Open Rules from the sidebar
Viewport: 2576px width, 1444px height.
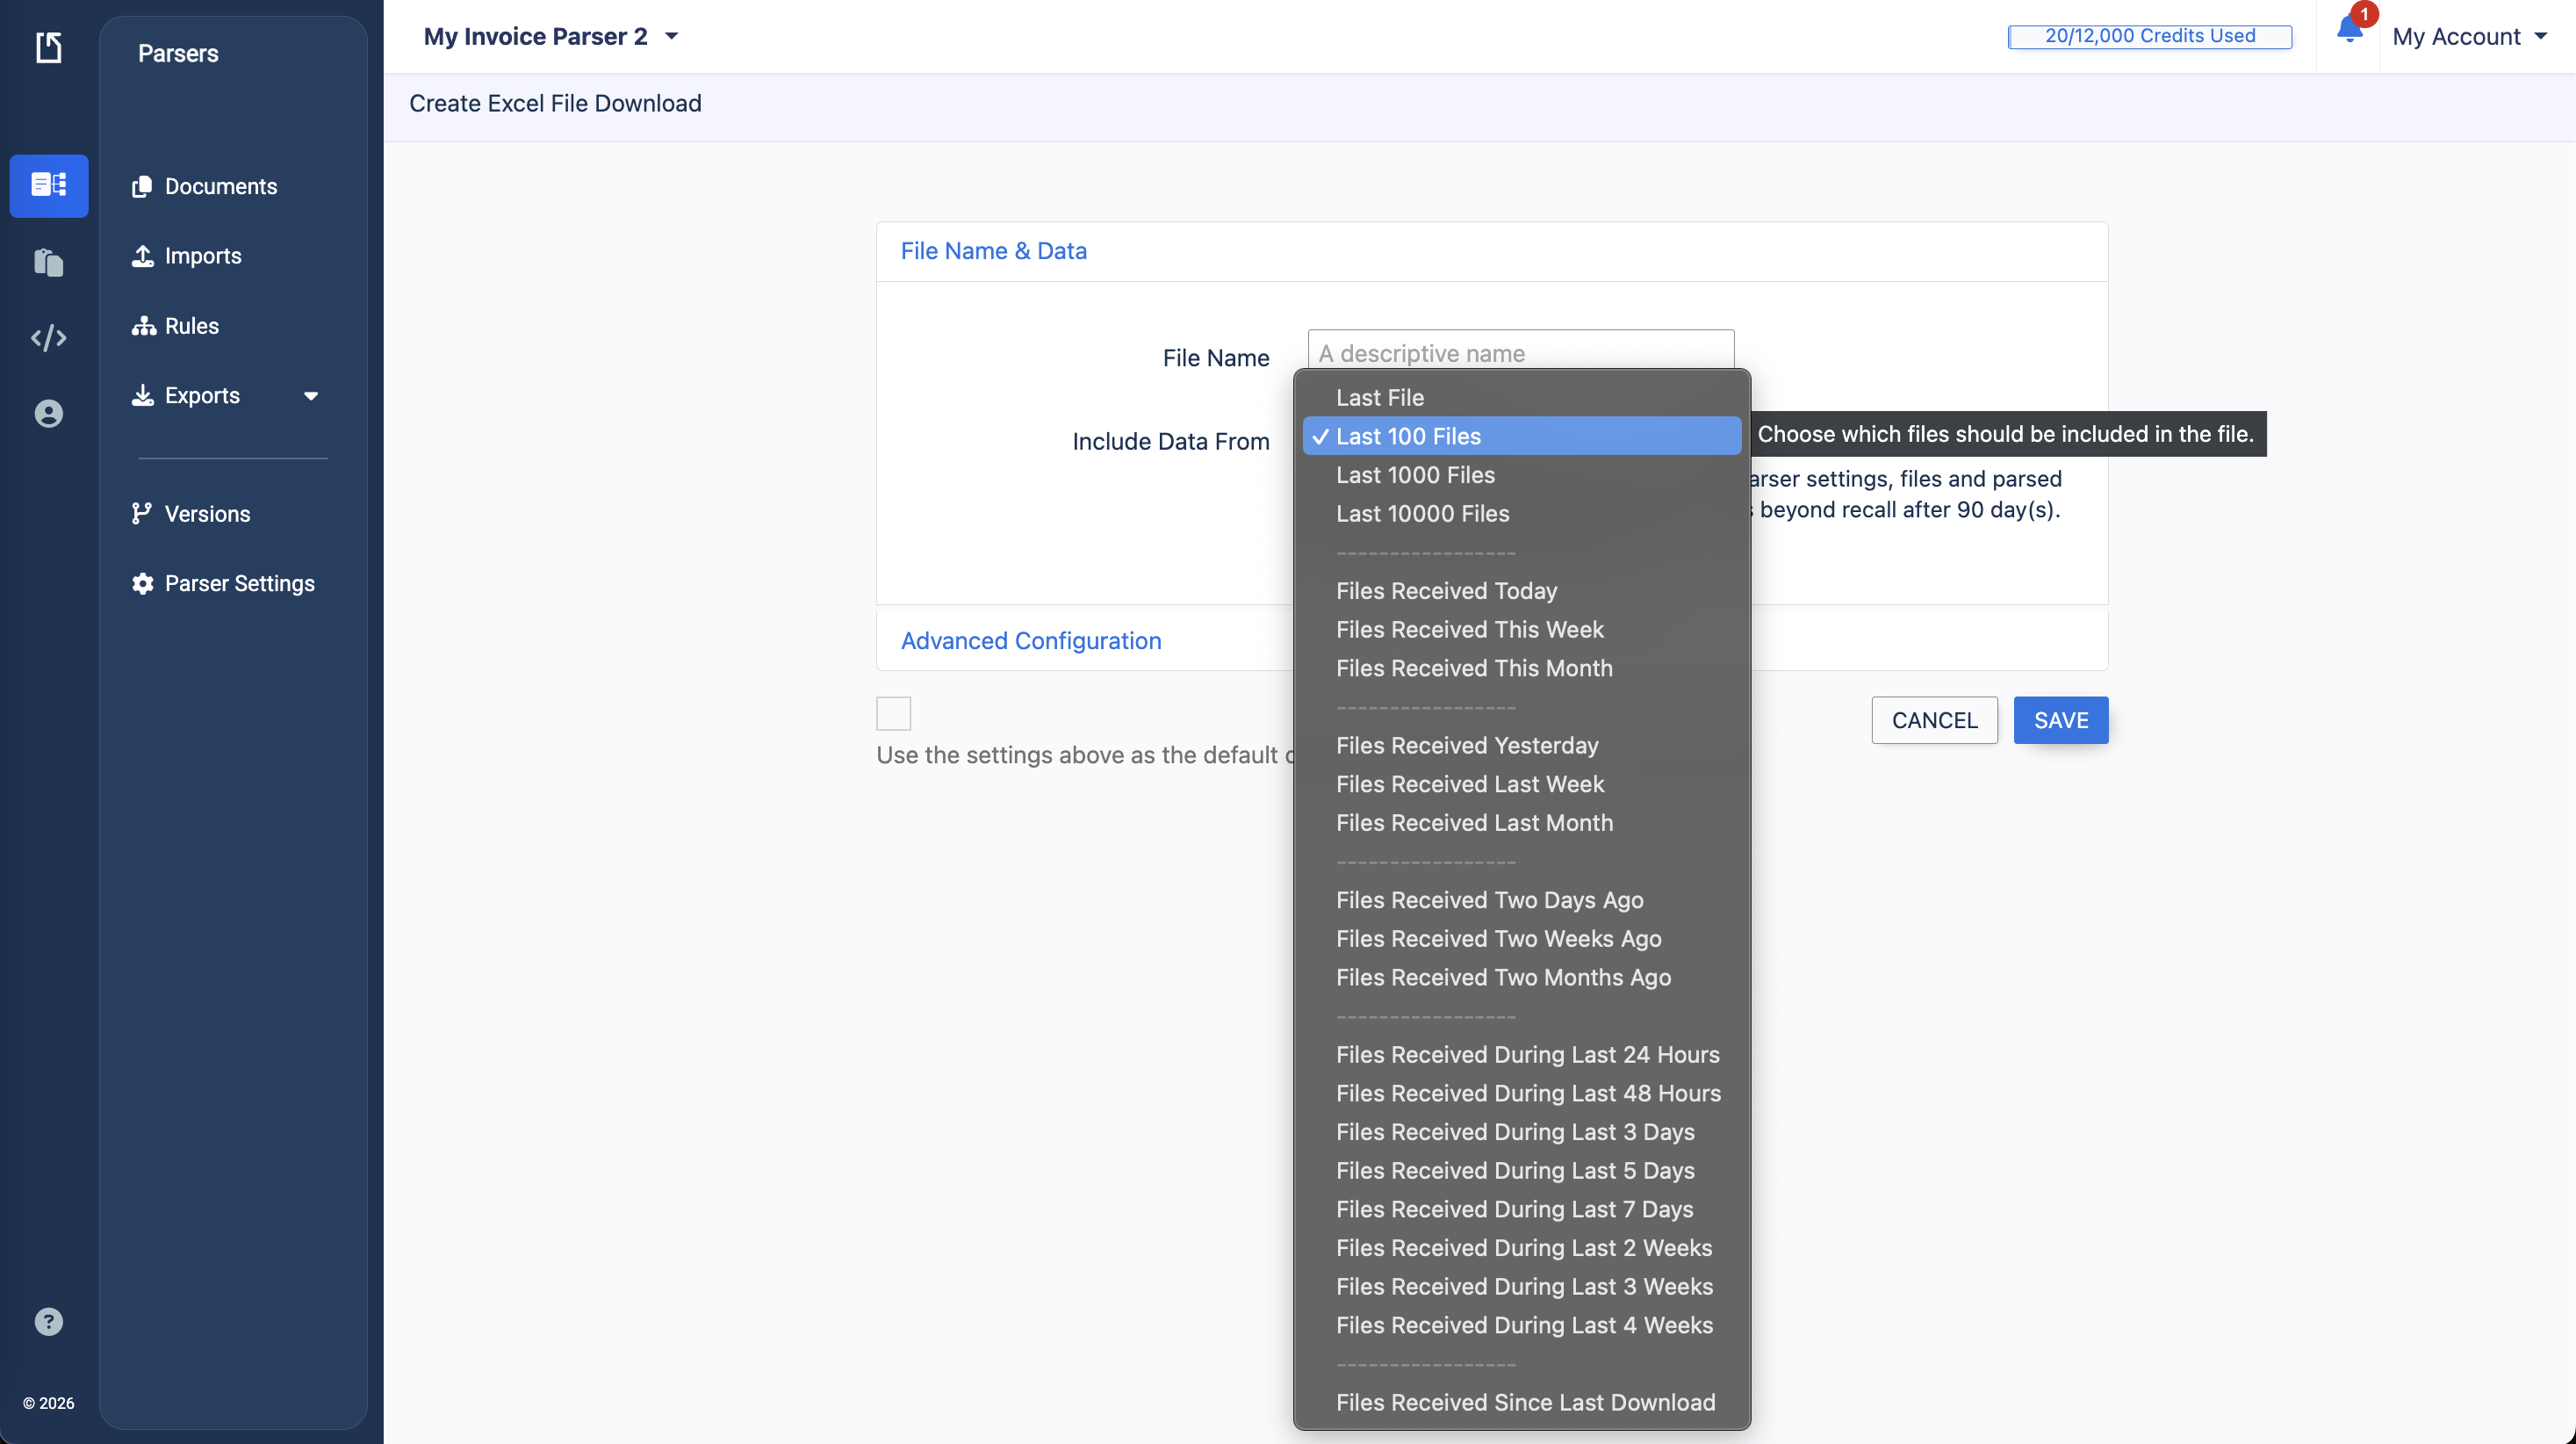click(191, 325)
